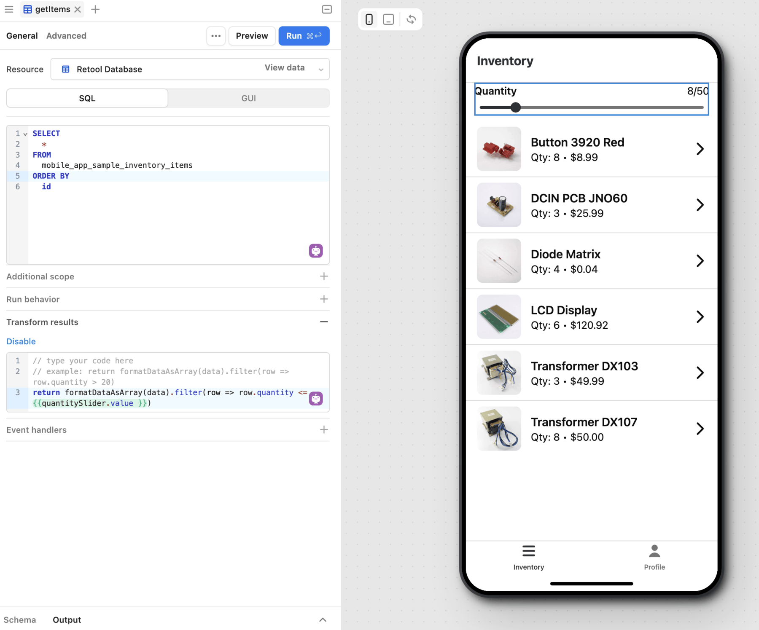Switch to phone portrait preview
759x630 pixels.
(369, 19)
